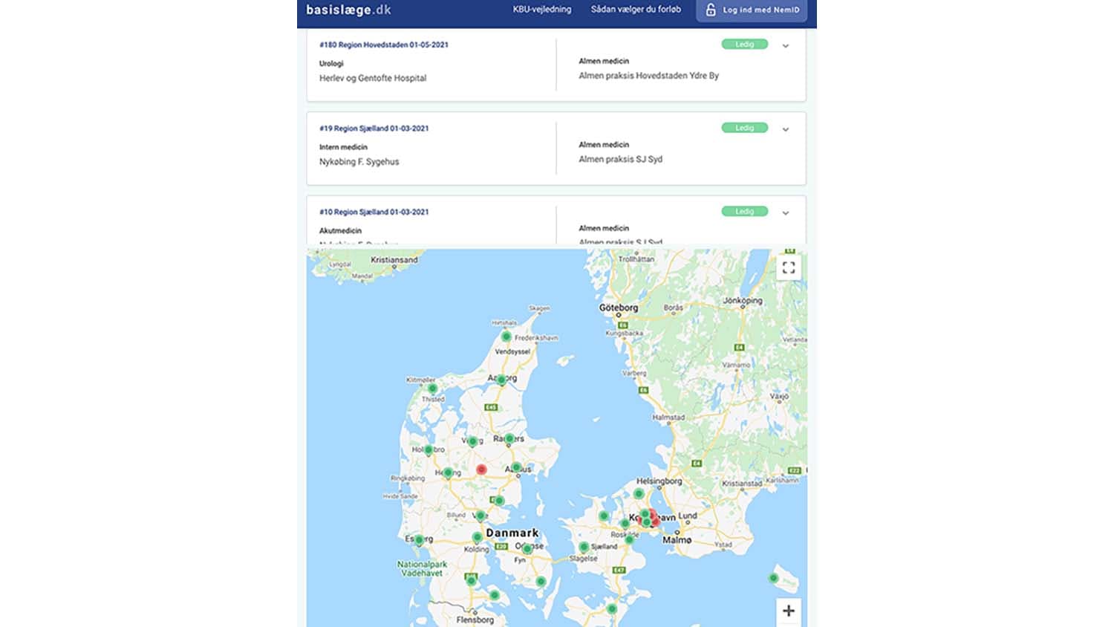Click the basislæge.dk logo
Image resolution: width=1114 pixels, height=627 pixels.
[348, 10]
